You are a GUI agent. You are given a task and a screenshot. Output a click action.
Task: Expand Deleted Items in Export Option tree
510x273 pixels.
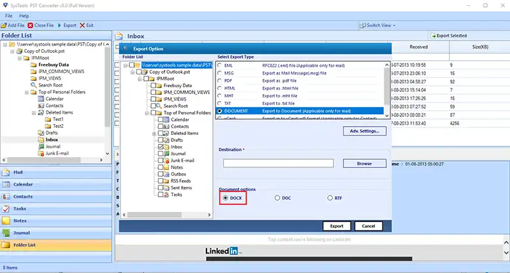[154, 134]
